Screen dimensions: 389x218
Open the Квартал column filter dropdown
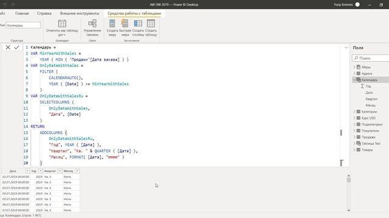(x=60, y=171)
